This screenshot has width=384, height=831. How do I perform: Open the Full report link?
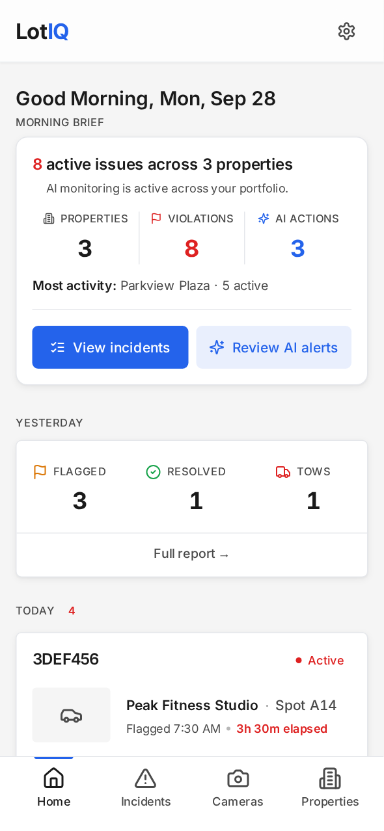(x=192, y=554)
